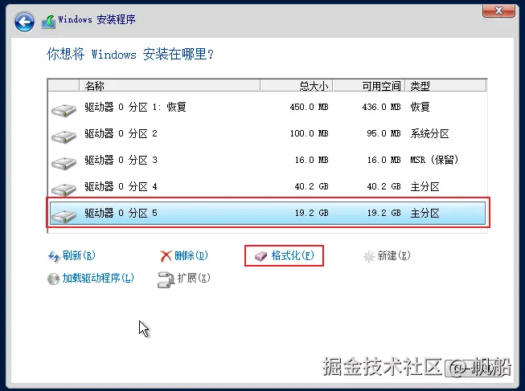Click the drive icon for 分区 4
The height and width of the screenshot is (391, 525).
(x=64, y=189)
